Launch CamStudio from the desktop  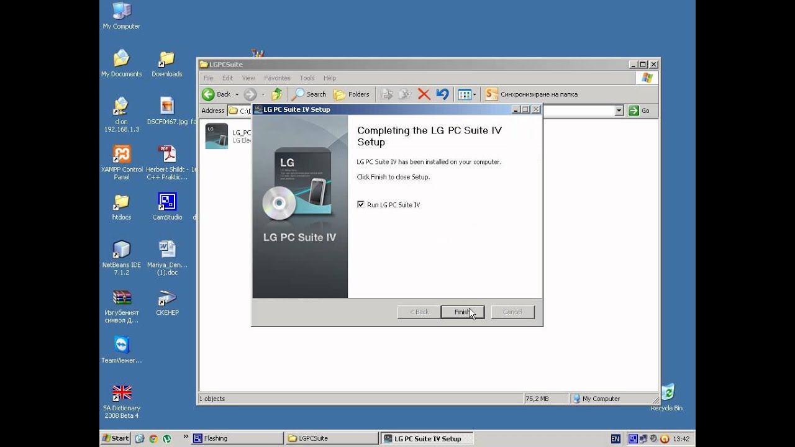pyautogui.click(x=167, y=207)
